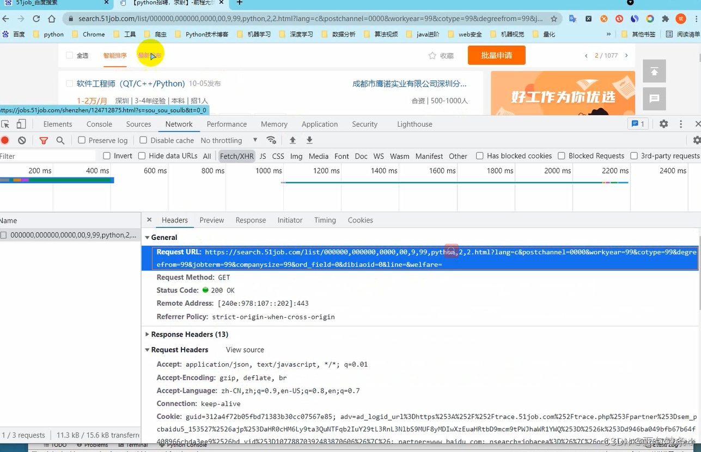This screenshot has height=452, width=701.
Task: Go to browser home page icon
Action: [x=51, y=18]
